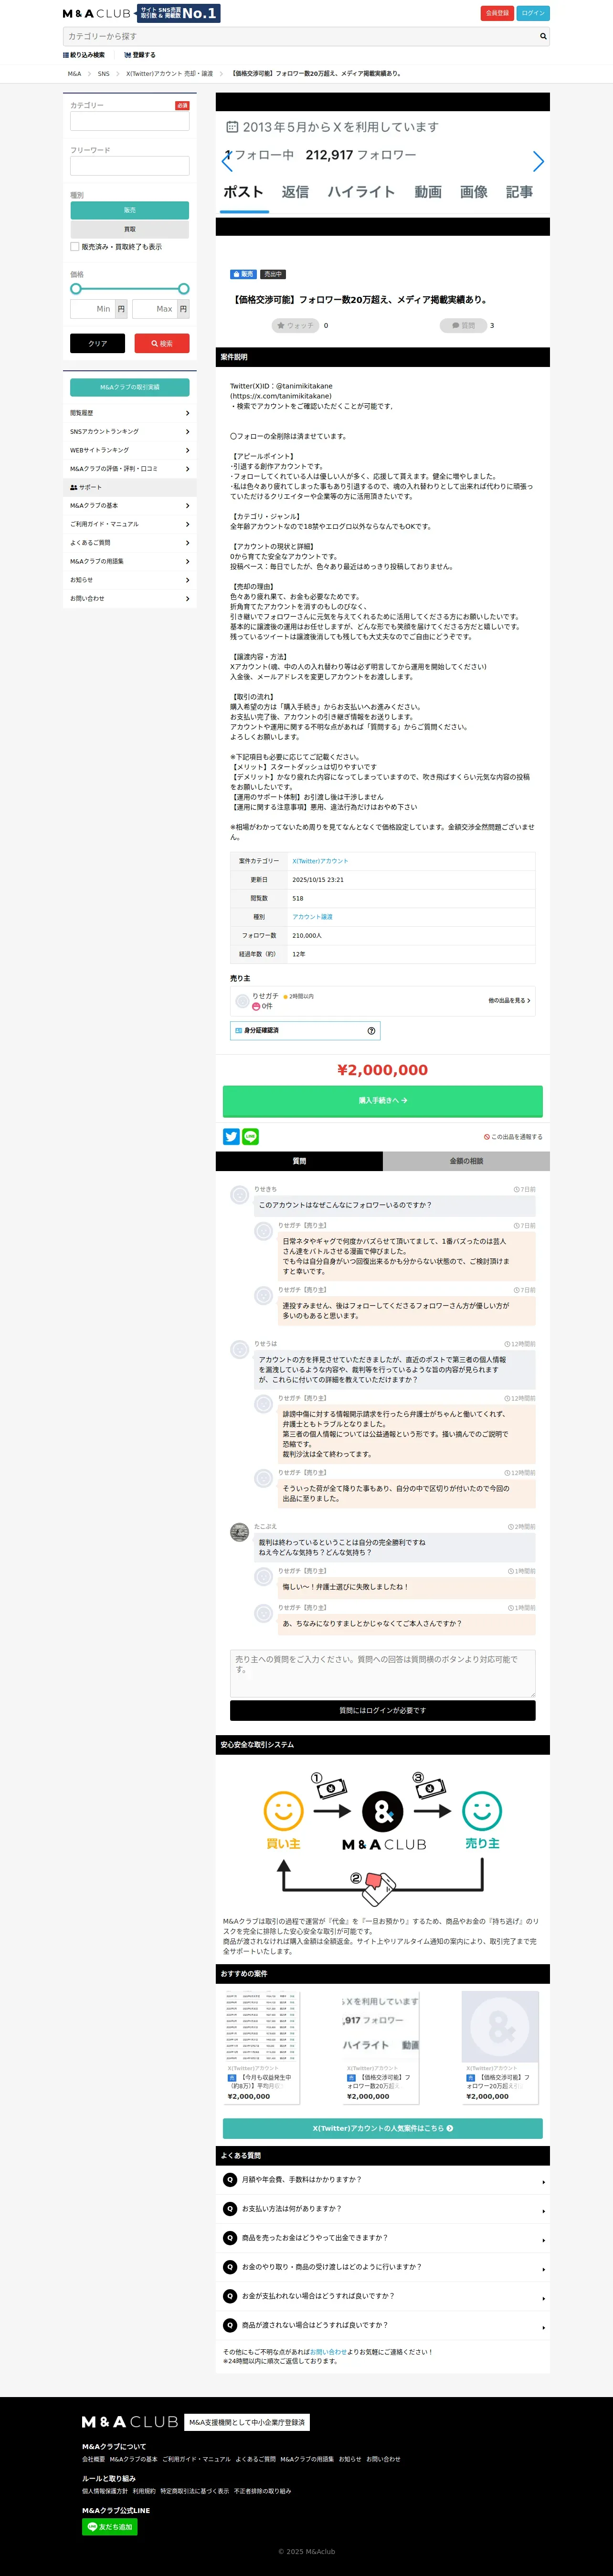Viewport: 613px width, 2576px height.
Task: Click X(Twitter)アカウント 売却・譲渡 breadcrumb
Action: click(x=169, y=73)
